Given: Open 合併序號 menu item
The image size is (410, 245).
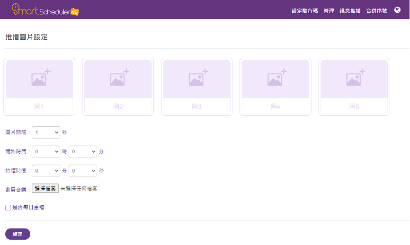Looking at the screenshot, I should tap(376, 11).
